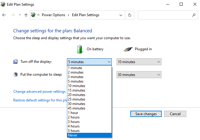Image resolution: width=200 pixels, height=140 pixels.
Task: Click the Save changes button
Action: point(146,114)
